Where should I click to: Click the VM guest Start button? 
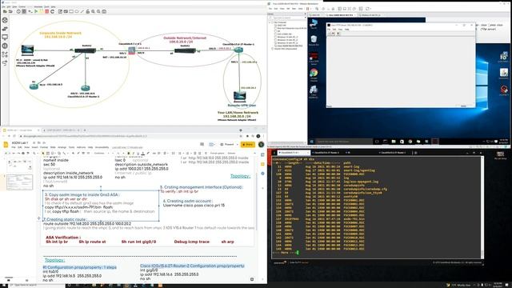point(311,142)
